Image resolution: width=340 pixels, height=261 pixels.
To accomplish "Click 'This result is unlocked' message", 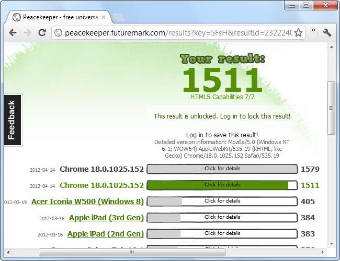I will 222,116.
